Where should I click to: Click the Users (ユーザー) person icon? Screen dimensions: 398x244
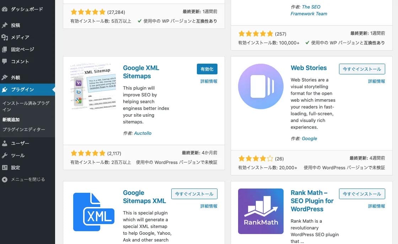pyautogui.click(x=5, y=143)
